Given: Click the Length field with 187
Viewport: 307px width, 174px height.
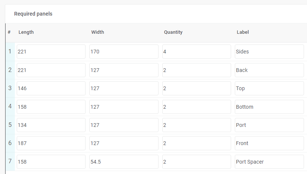Looking at the screenshot, I should coord(51,143).
